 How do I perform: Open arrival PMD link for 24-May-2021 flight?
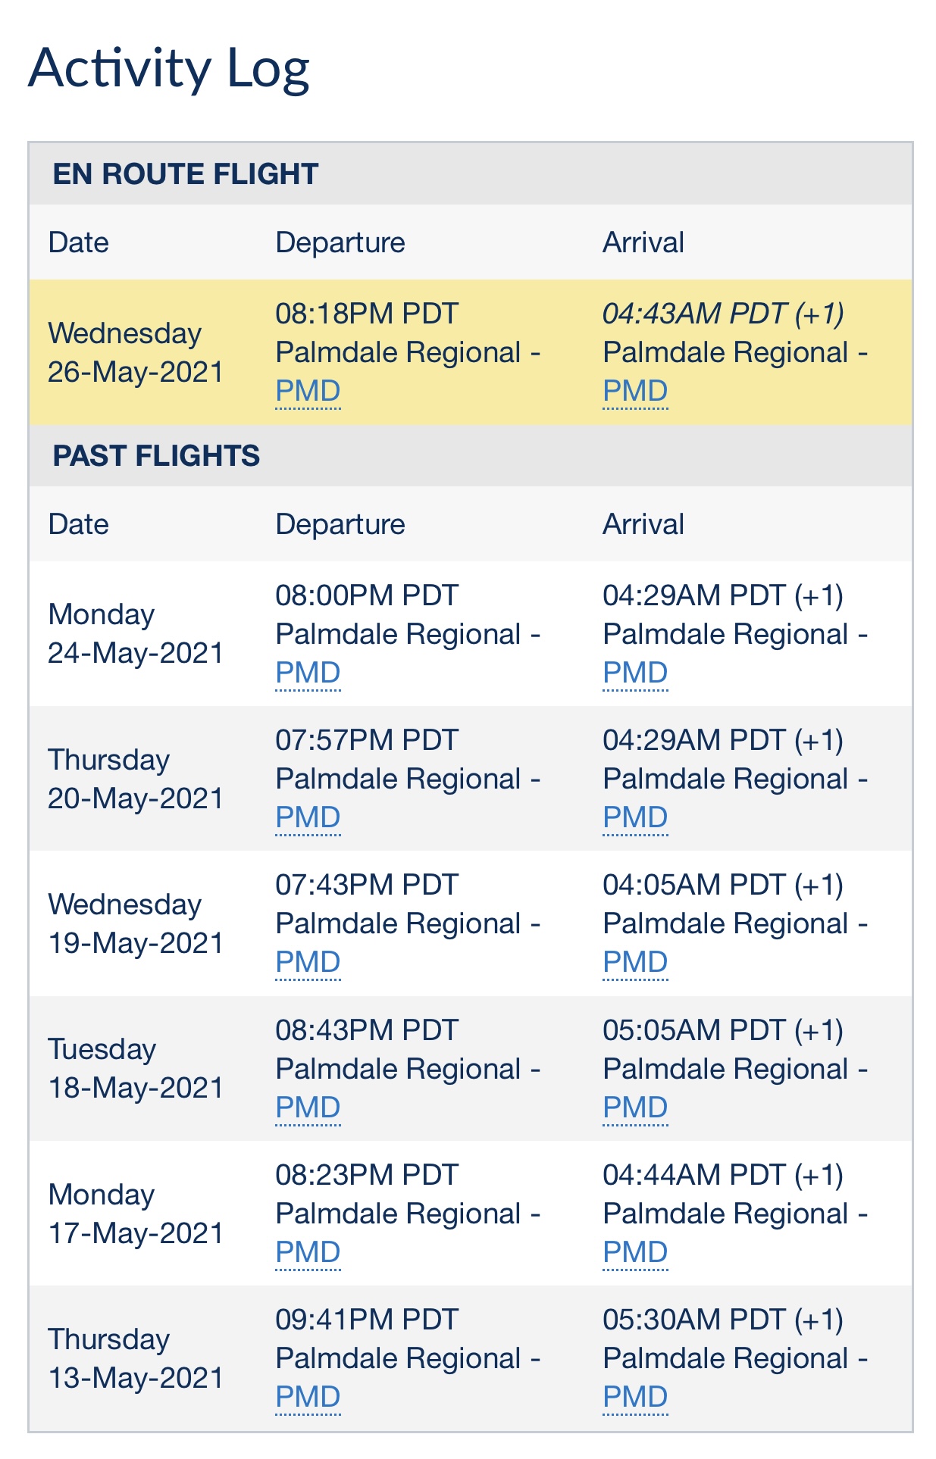[635, 673]
